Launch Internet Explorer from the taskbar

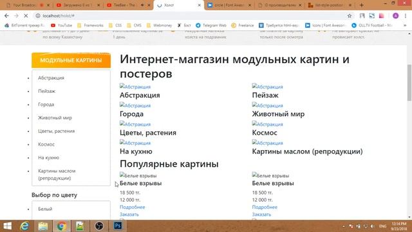pyautogui.click(x=24, y=226)
